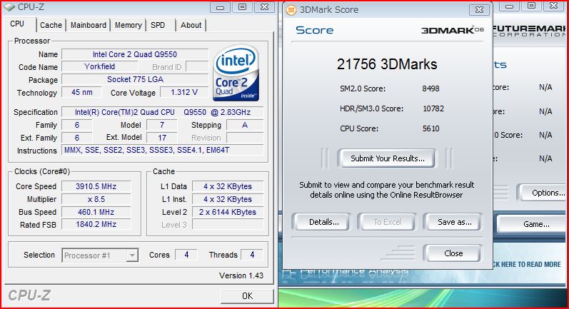Click L1 Inst. cache value

click(x=228, y=199)
